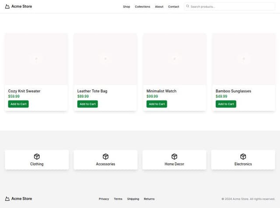Click the Accessories category label

[x=105, y=164]
